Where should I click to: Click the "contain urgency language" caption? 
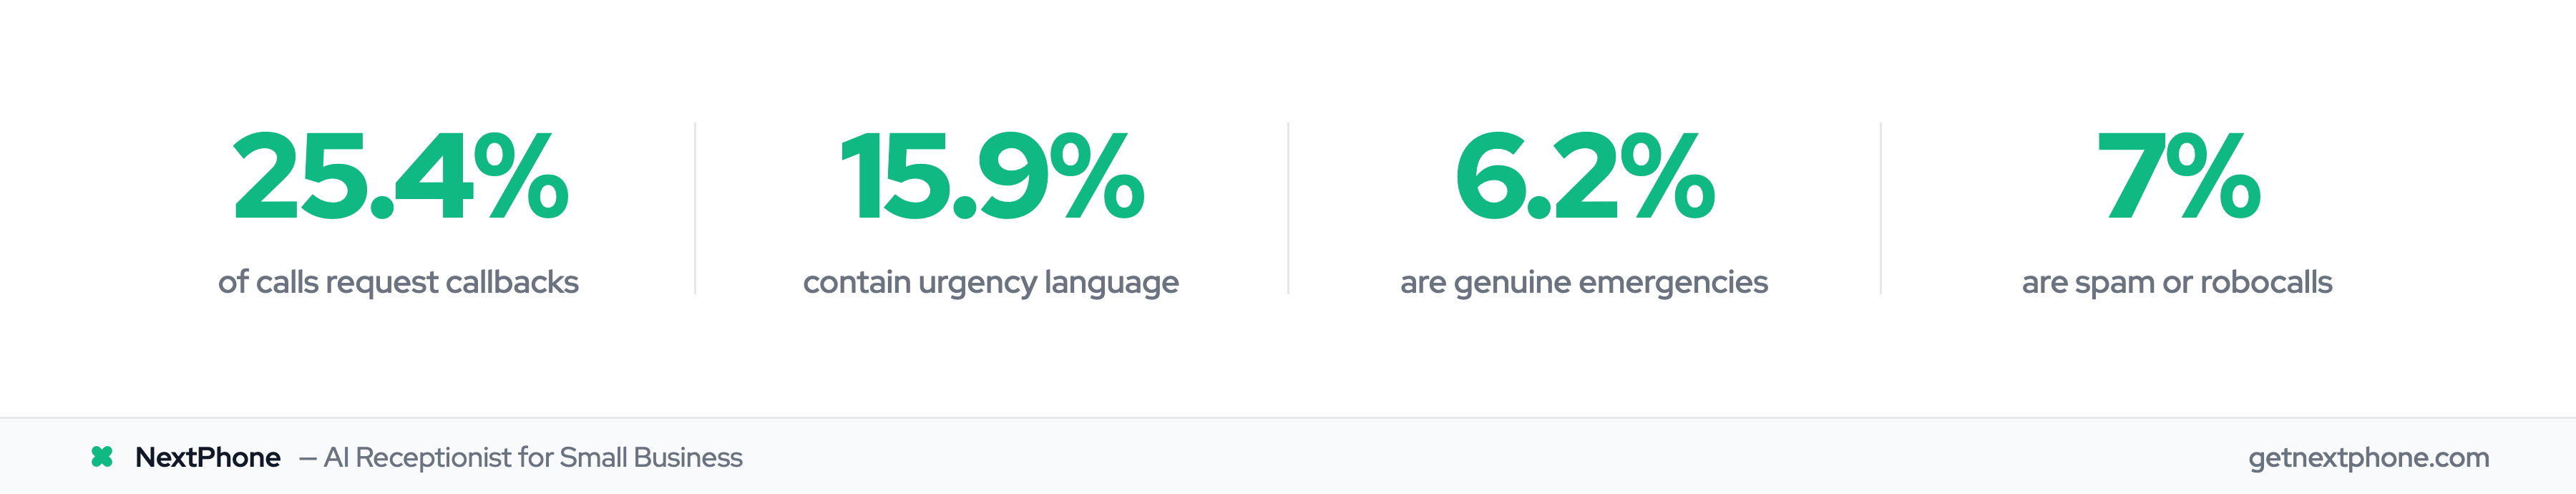(x=991, y=282)
